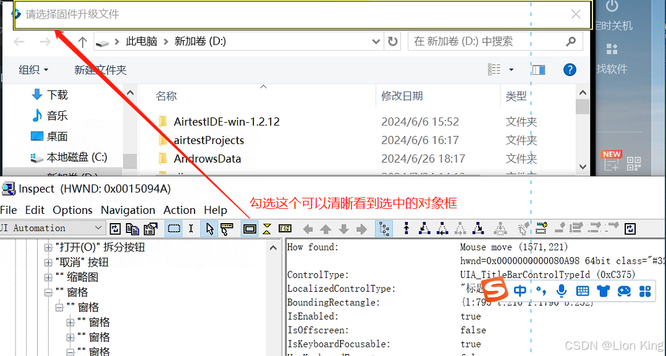
Task: Click the rightmost refresh icon in Inspect toolbar
Action: [x=630, y=229]
